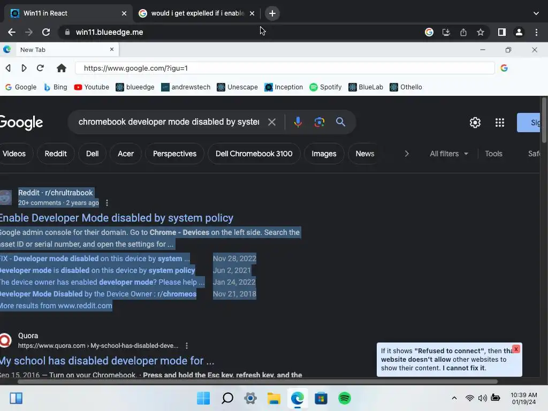Open Windows Start menu in taskbar
This screenshot has height=411, width=548.
coord(203,398)
